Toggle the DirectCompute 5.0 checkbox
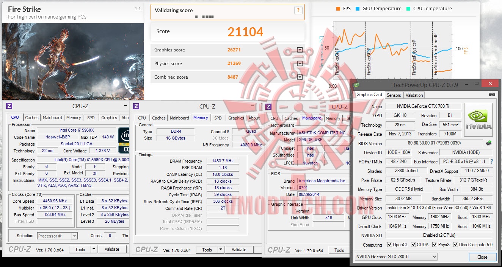This screenshot has height=267, width=502. pyautogui.click(x=456, y=245)
